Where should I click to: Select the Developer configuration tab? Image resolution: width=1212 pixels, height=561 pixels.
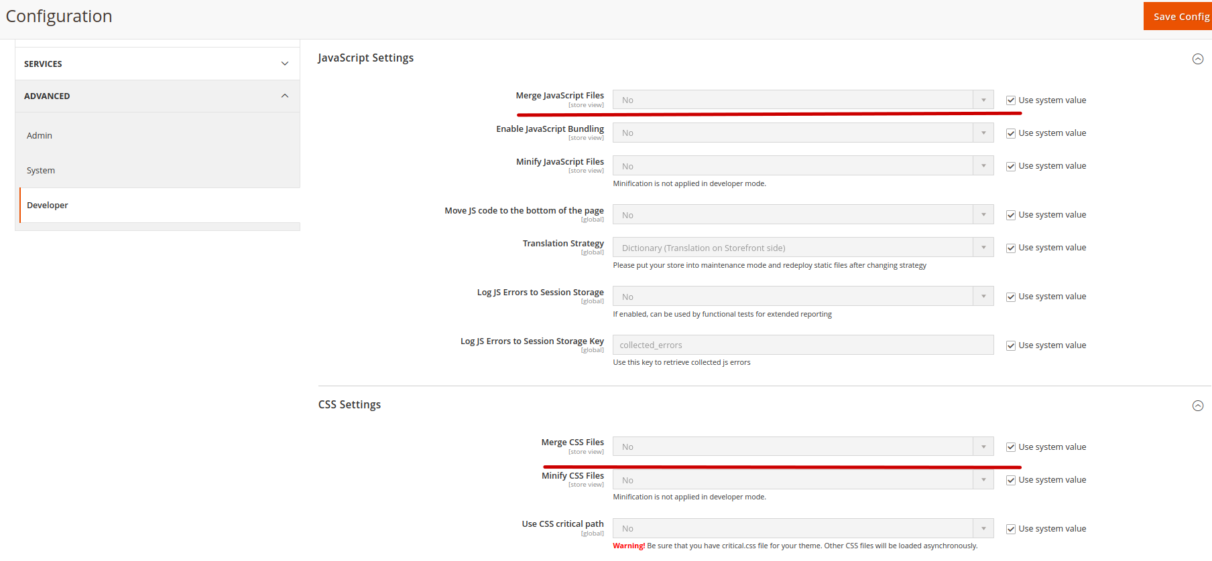[x=48, y=205]
